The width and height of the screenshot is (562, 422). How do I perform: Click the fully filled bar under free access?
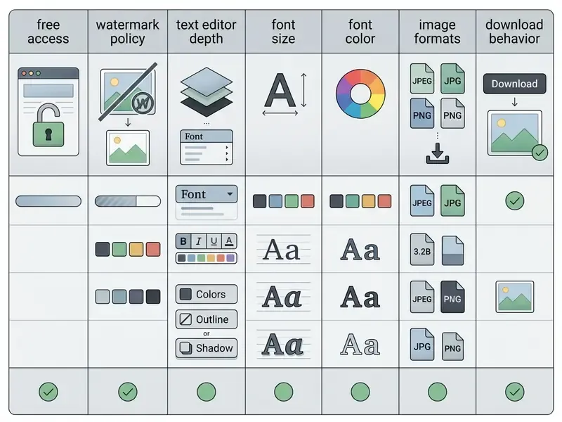pyautogui.click(x=48, y=201)
